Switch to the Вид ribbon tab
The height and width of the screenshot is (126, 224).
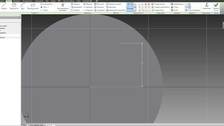[47, 1]
